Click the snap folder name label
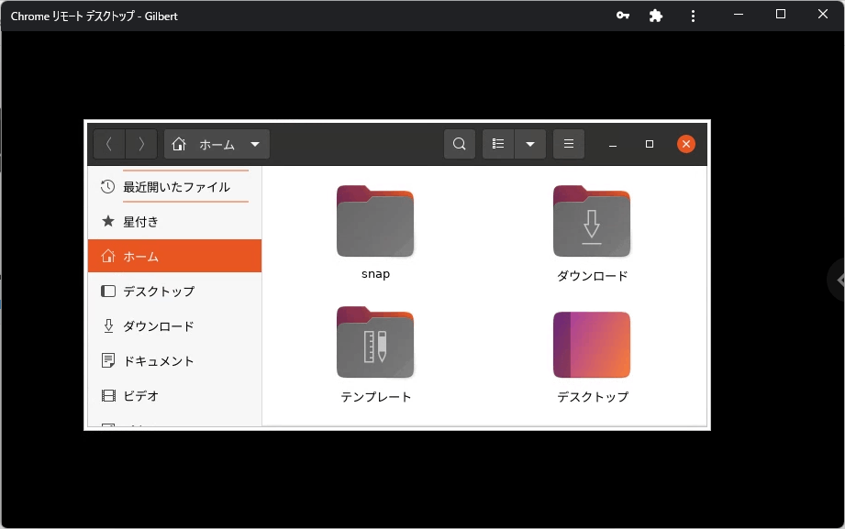The image size is (845, 529). [375, 273]
